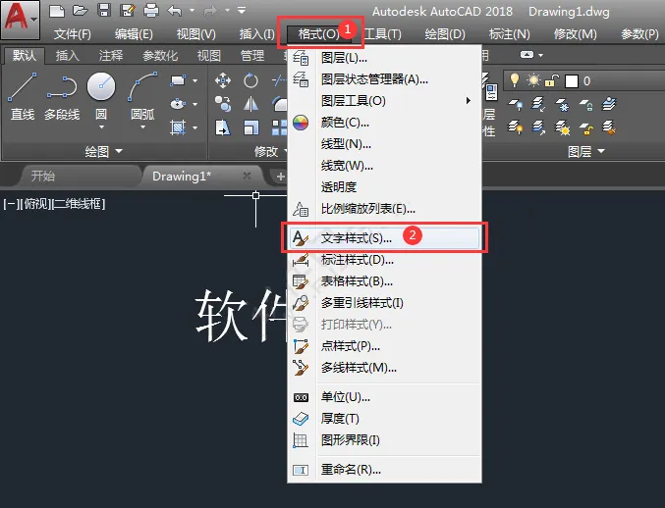Click the Color wheel icon in Format menu
The height and width of the screenshot is (508, 665).
(301, 123)
